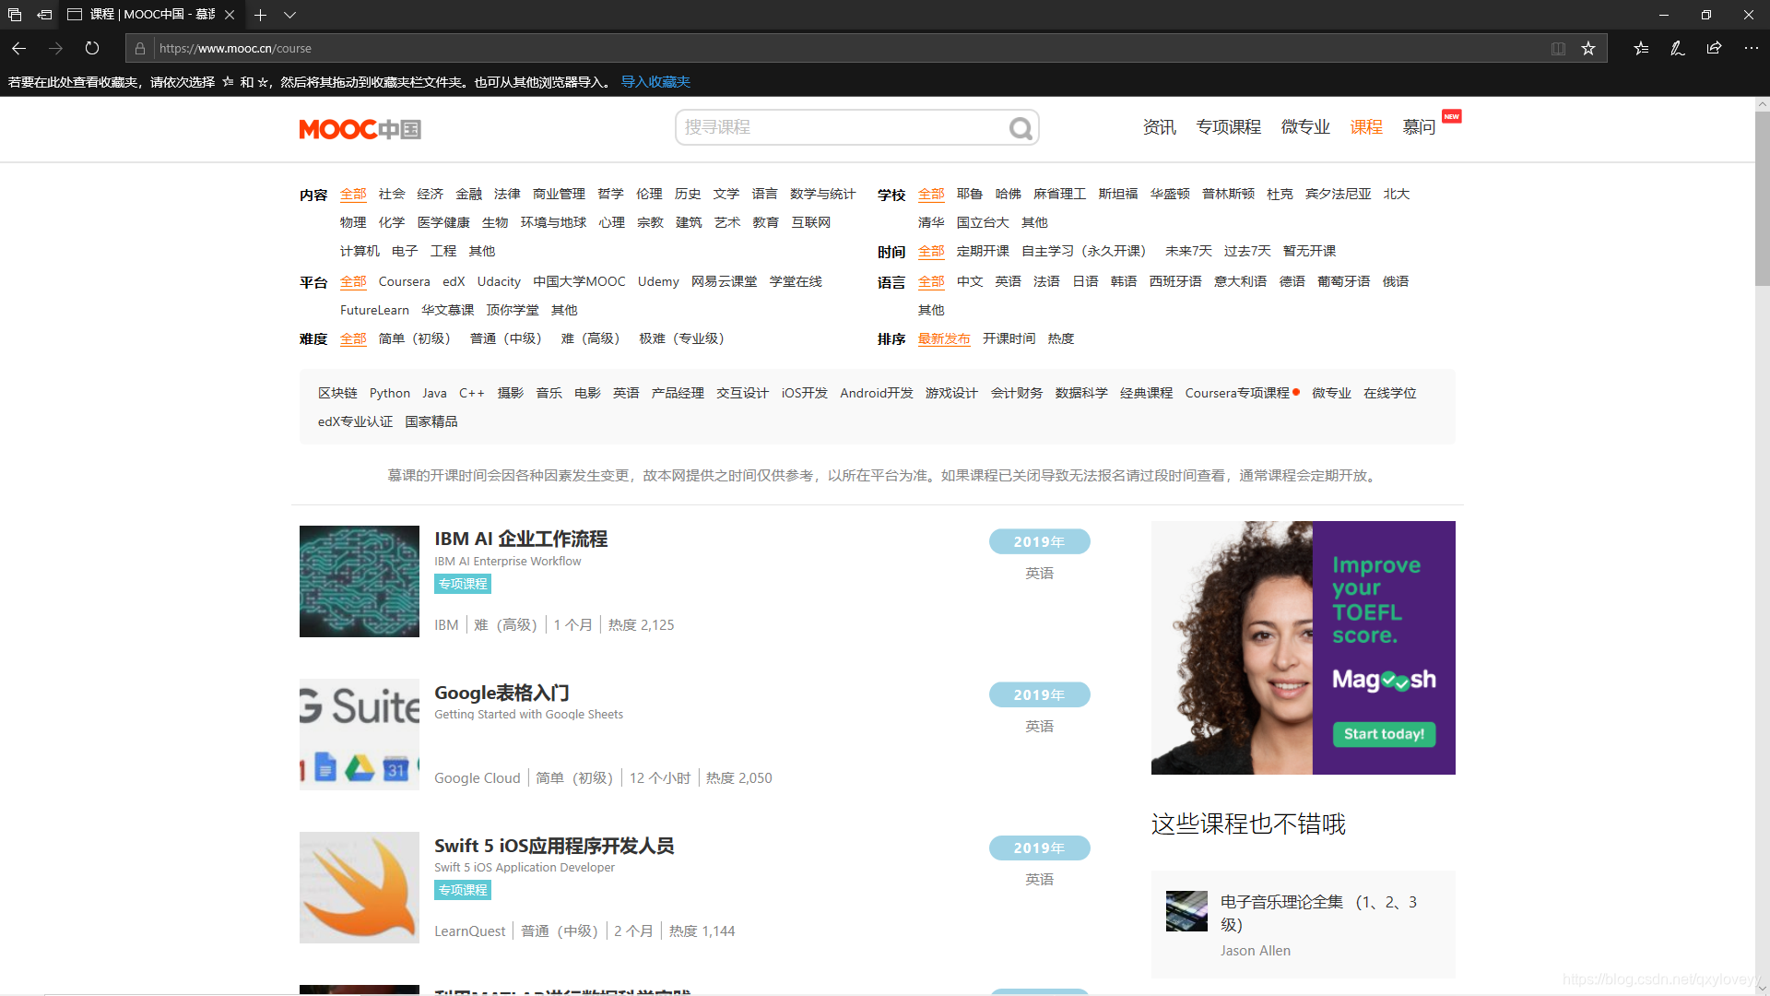Open the add notes pen icon

click(1677, 48)
